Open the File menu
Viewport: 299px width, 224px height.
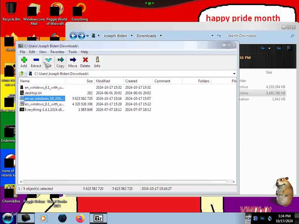22,52
